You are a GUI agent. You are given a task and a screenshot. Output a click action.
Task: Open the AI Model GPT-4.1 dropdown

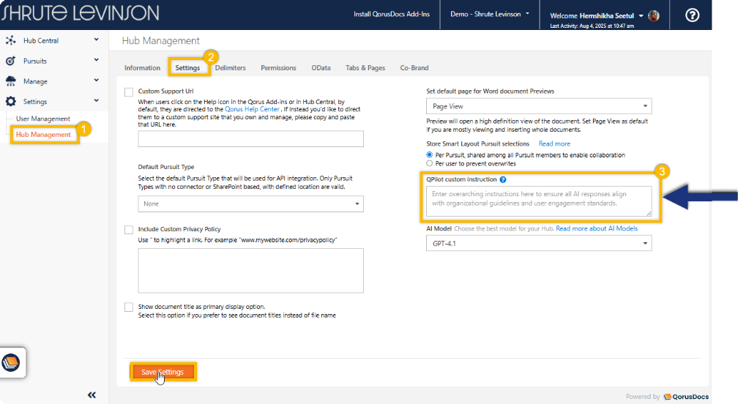tap(538, 243)
